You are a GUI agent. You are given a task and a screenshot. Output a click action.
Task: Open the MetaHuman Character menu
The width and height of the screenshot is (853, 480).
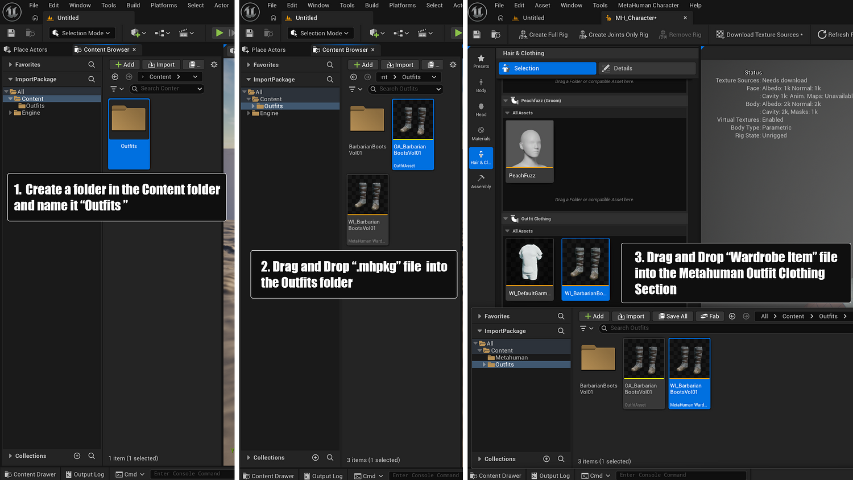(648, 5)
